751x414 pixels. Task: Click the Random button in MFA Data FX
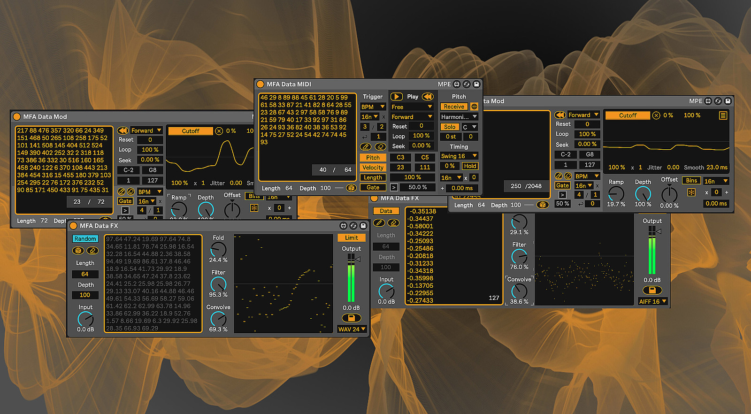tap(85, 239)
